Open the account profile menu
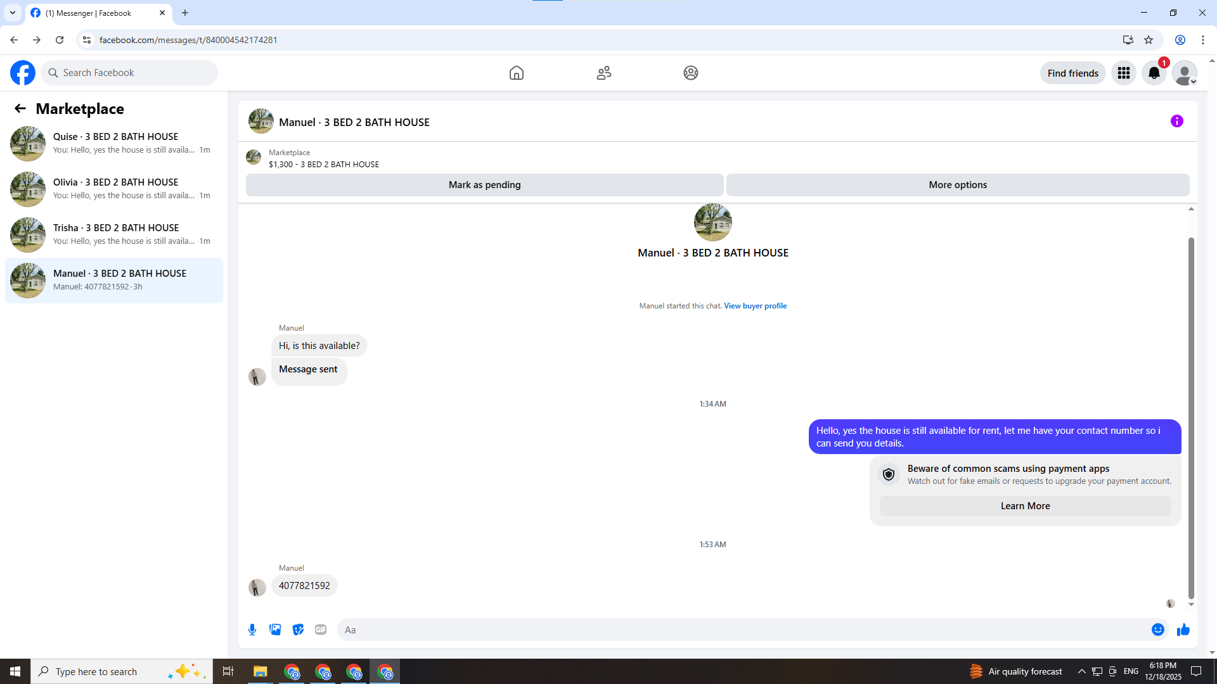 point(1185,73)
